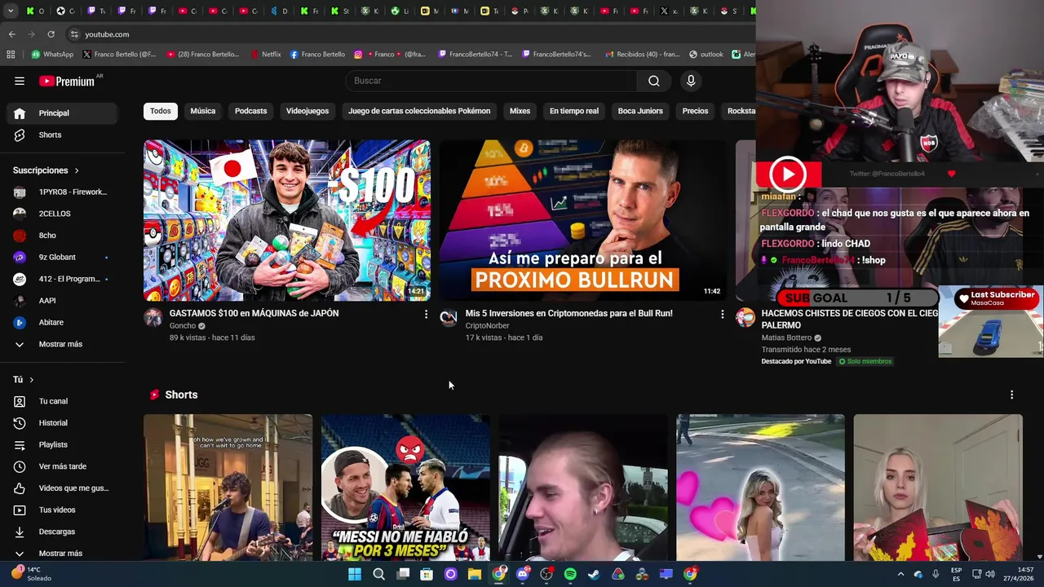Focus the Buscar search field
Image resolution: width=1044 pixels, height=587 pixels.
(492, 81)
